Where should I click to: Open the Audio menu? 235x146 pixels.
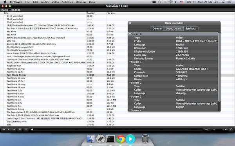(45, 2)
